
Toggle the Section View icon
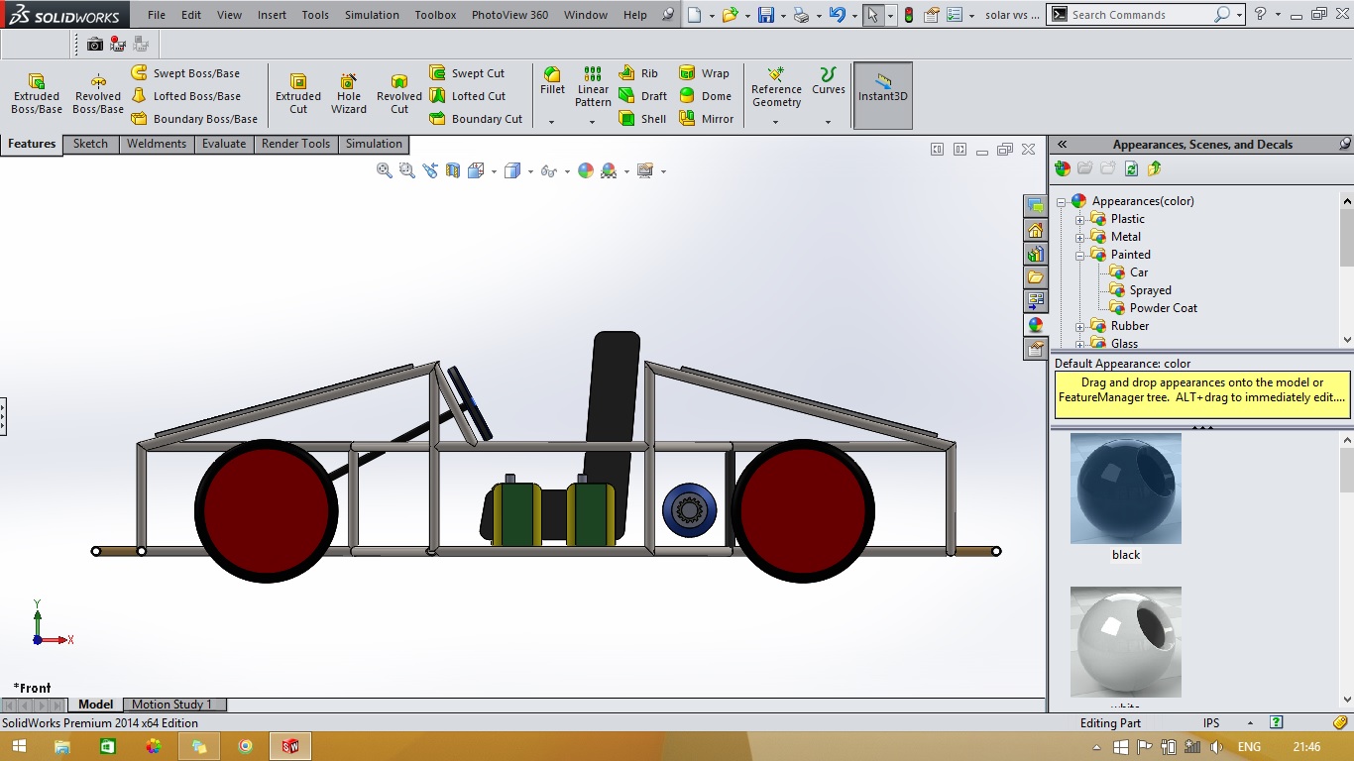click(453, 170)
